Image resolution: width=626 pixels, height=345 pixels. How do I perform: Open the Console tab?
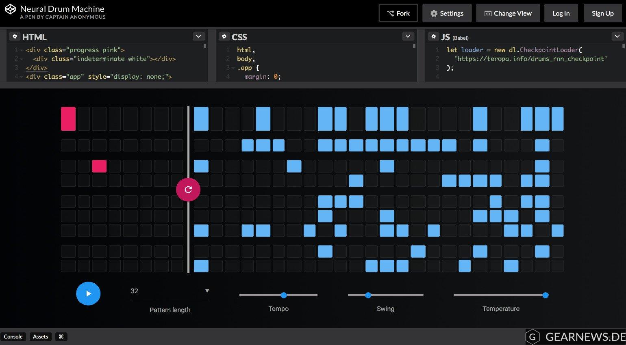pyautogui.click(x=13, y=336)
